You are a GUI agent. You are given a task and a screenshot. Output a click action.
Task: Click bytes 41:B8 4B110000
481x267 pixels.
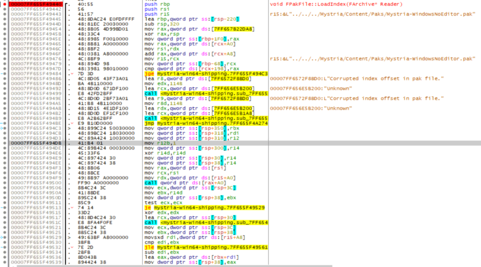pyautogui.click(x=100, y=103)
